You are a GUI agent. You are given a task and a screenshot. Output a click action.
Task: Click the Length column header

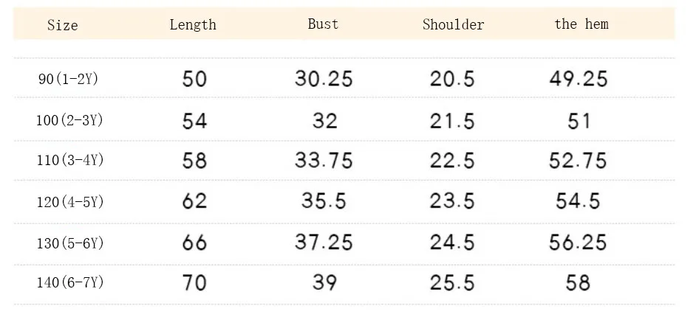tap(193, 25)
